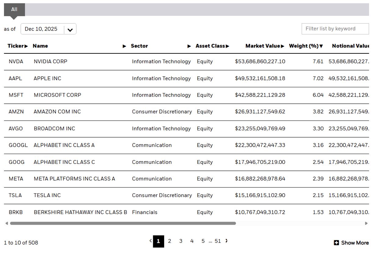Sort by Market Value column arrow

(282, 46)
